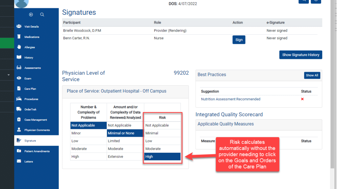This screenshot has width=337, height=189.
Task: Open OrderTrak truck icon
Action: coord(19,109)
